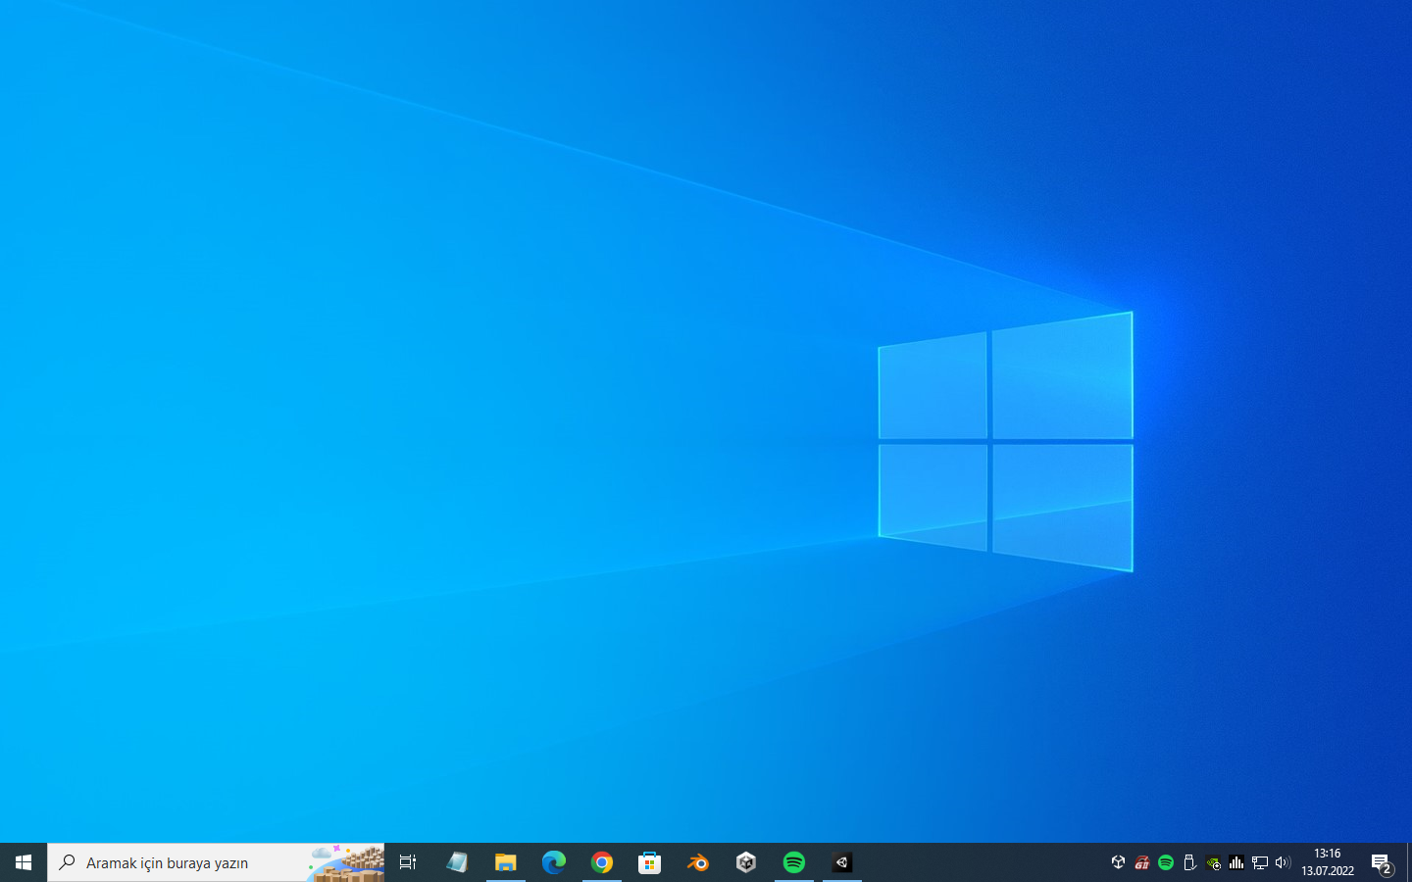Open the Action Center notifications icon
1412x882 pixels.
1382,862
